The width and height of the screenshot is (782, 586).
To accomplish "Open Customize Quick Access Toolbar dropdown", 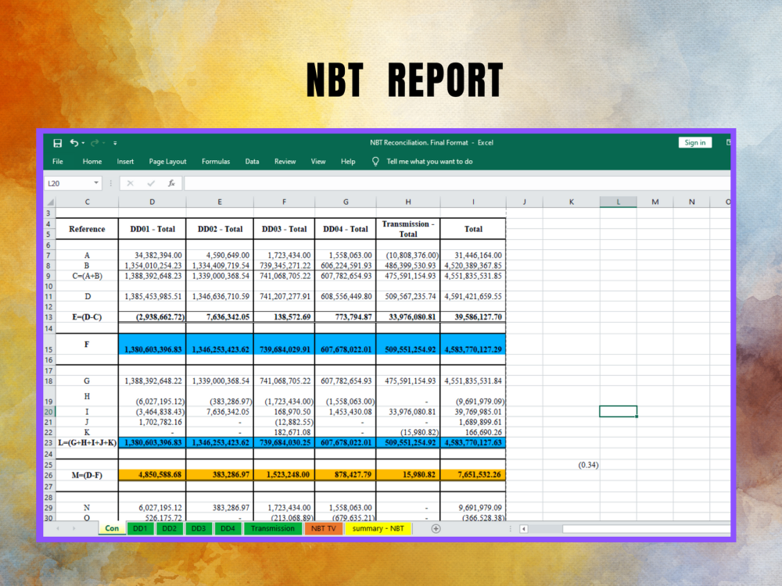I will click(x=115, y=143).
